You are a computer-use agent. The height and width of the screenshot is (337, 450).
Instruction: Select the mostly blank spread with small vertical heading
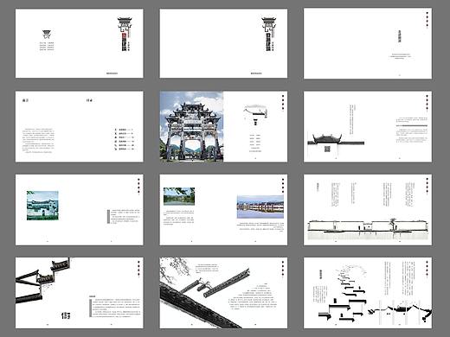(x=368, y=43)
